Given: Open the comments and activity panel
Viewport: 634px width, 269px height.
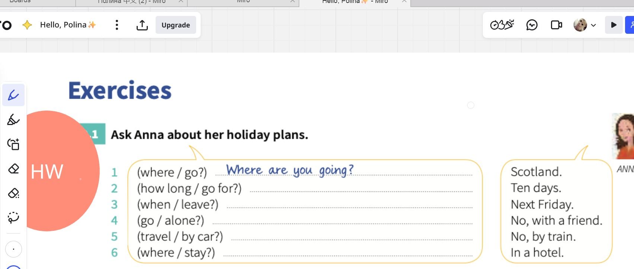Looking at the screenshot, I should click(532, 25).
